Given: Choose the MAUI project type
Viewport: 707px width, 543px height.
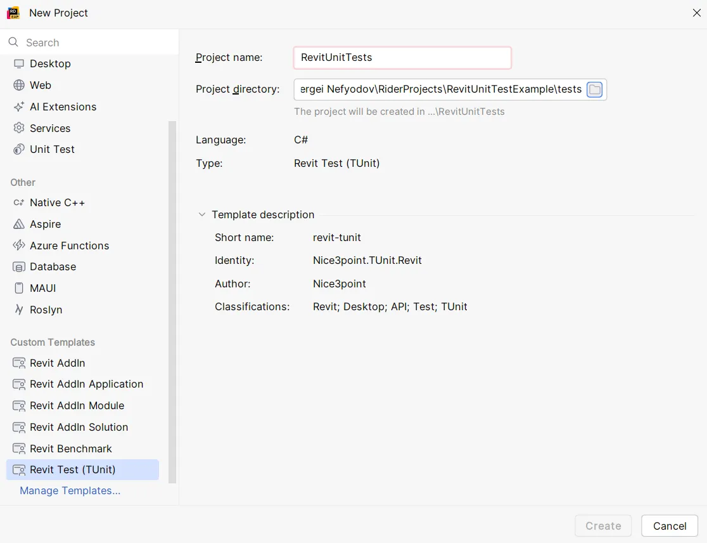Looking at the screenshot, I should (82, 288).
